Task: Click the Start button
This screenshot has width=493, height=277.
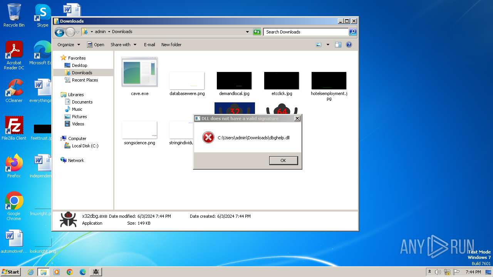Action: (x=10, y=272)
